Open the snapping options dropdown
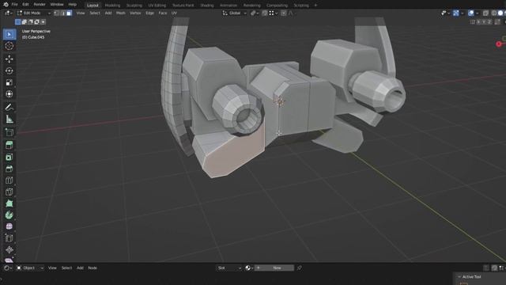Viewport: 506px width, 285px height. point(273,13)
